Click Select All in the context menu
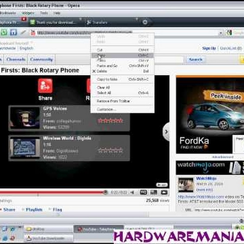This screenshot has width=244, height=244. coord(104,93)
